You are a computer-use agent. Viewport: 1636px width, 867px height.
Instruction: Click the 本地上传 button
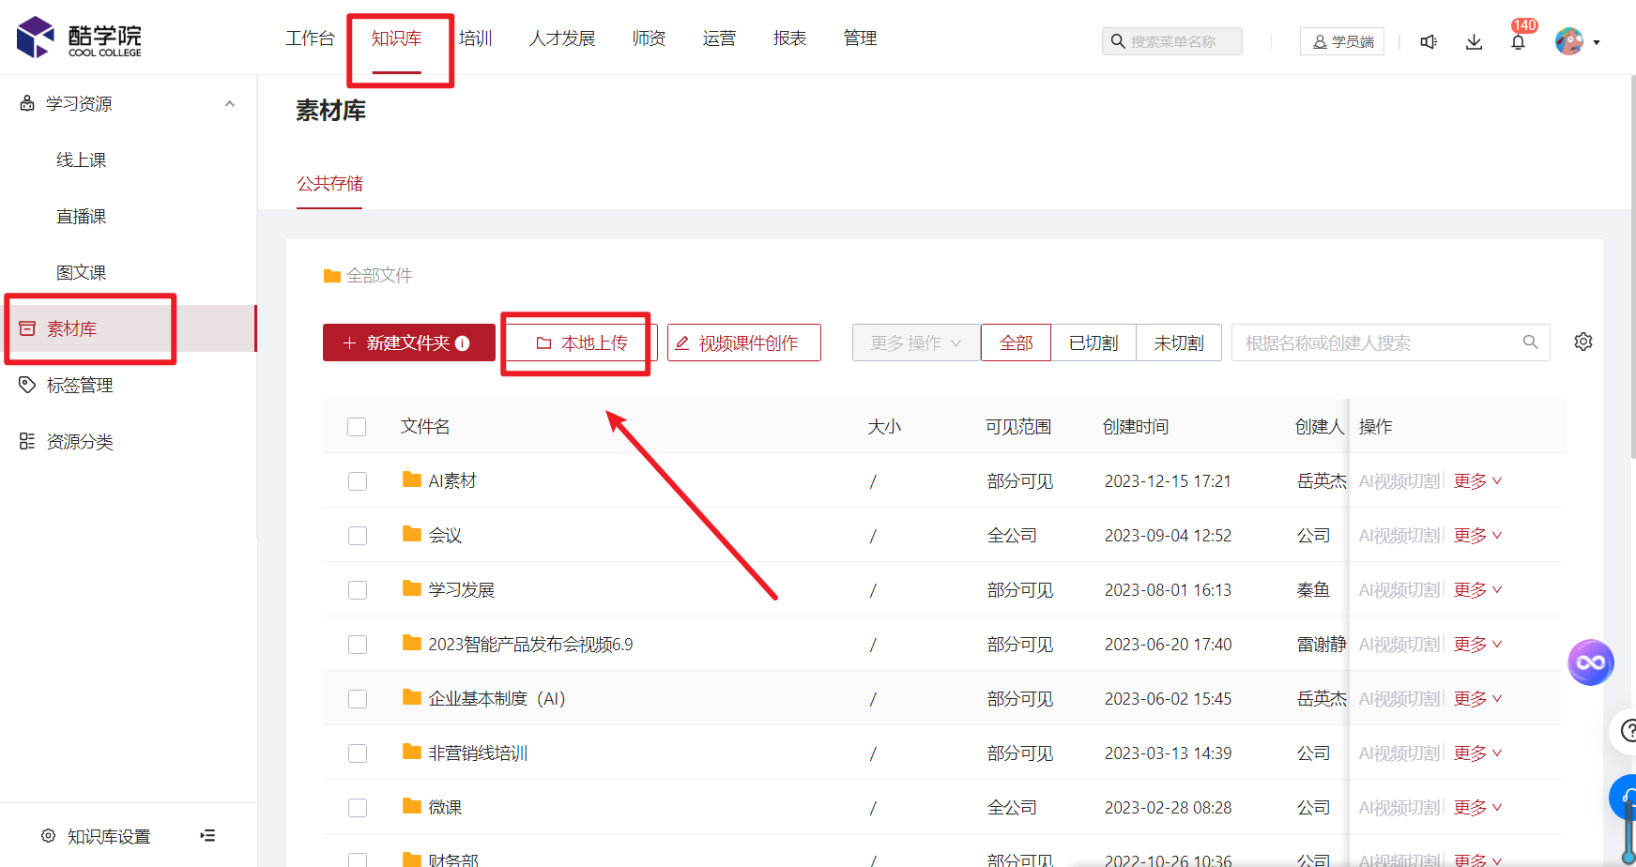pos(581,343)
